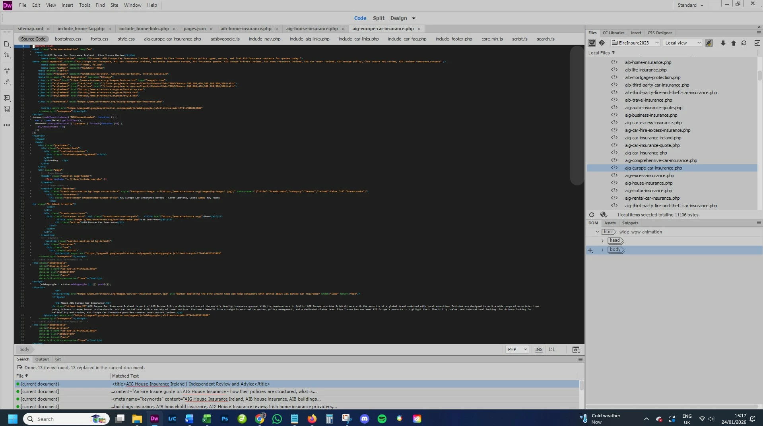Open the DOM panel options menu

tap(759, 223)
